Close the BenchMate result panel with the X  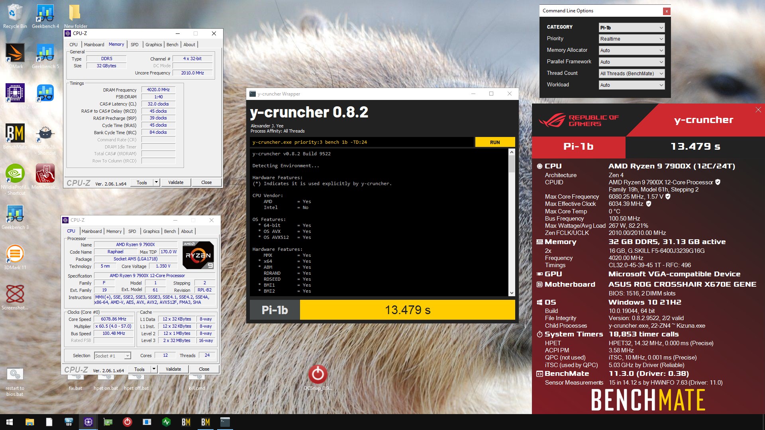click(x=758, y=110)
